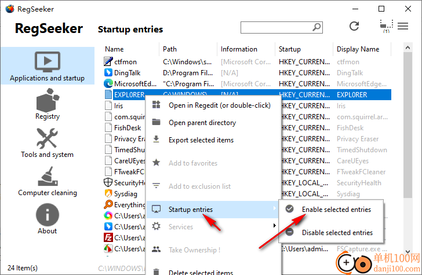422x275 pixels.
Task: Click the EXPL0RER display name cell
Action: click(352, 94)
